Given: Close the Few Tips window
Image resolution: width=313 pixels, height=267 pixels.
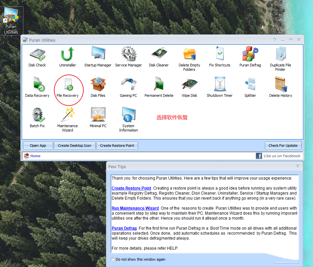Looking at the screenshot, I should point(298,166).
